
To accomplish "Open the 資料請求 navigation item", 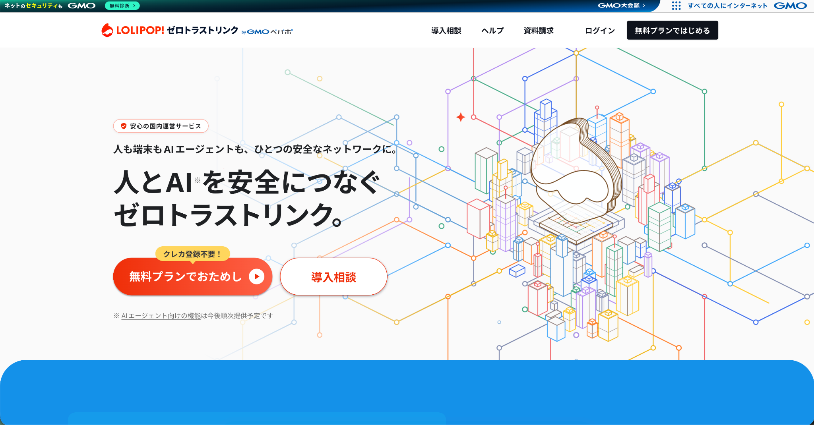I will (539, 31).
